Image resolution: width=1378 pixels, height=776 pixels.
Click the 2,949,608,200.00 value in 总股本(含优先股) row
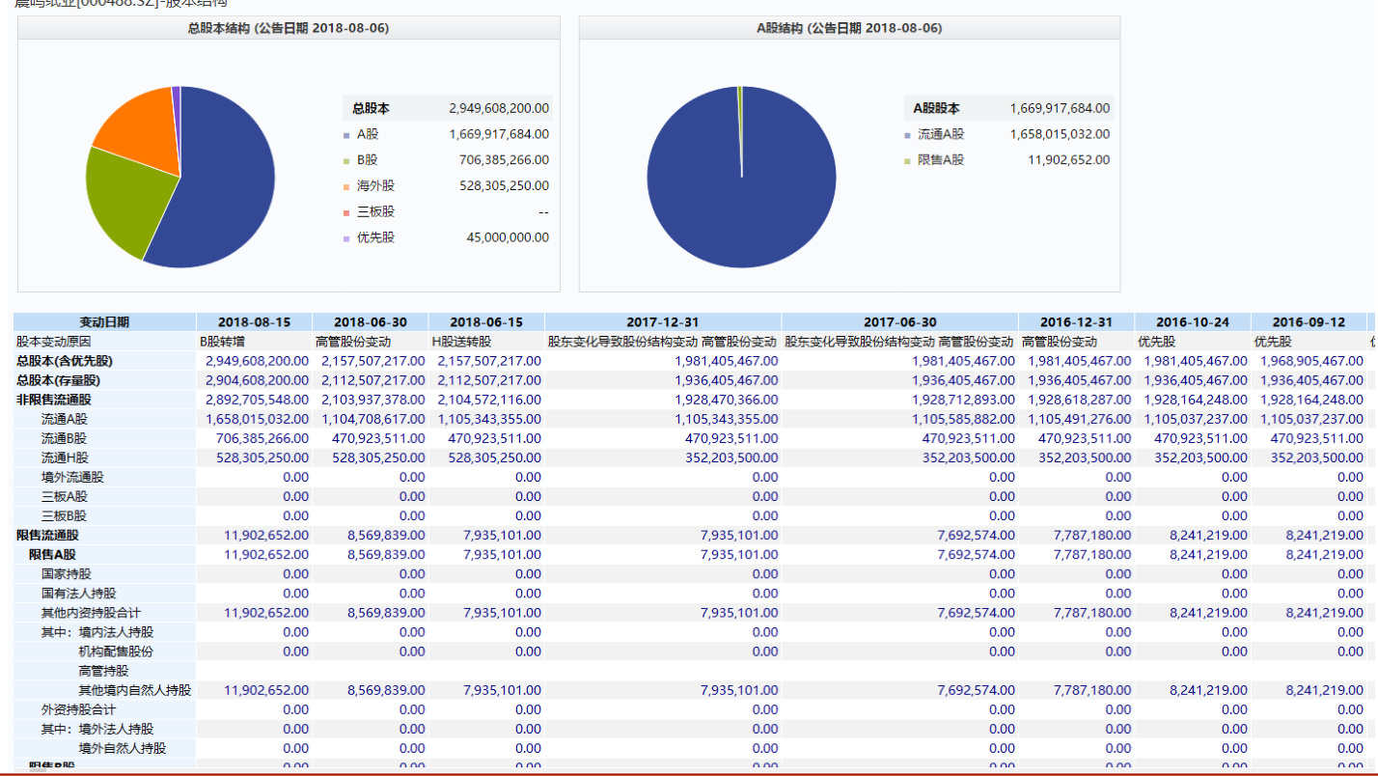[257, 361]
